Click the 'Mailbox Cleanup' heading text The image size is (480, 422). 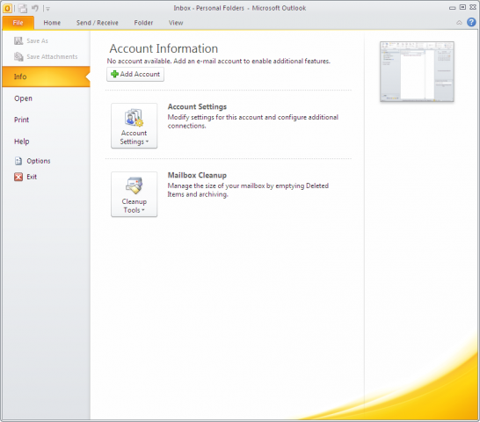coord(197,175)
